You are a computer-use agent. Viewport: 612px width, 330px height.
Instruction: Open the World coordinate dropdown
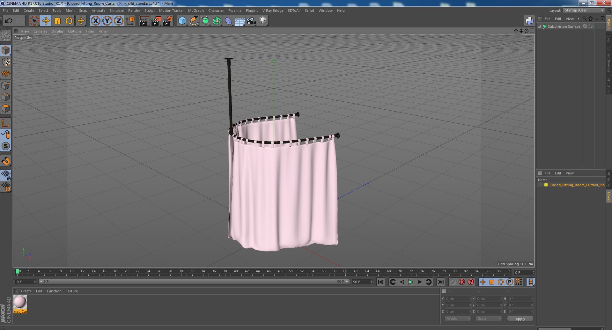coord(458,319)
